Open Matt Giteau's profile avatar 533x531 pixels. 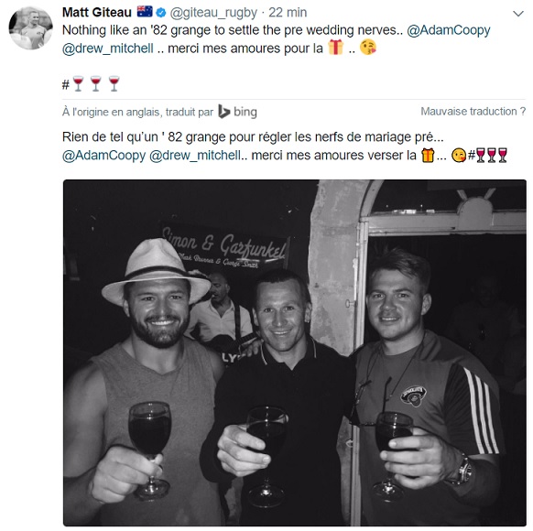coord(30,27)
